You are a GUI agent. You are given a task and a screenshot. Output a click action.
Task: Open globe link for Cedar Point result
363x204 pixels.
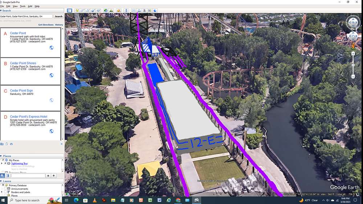[52, 48]
